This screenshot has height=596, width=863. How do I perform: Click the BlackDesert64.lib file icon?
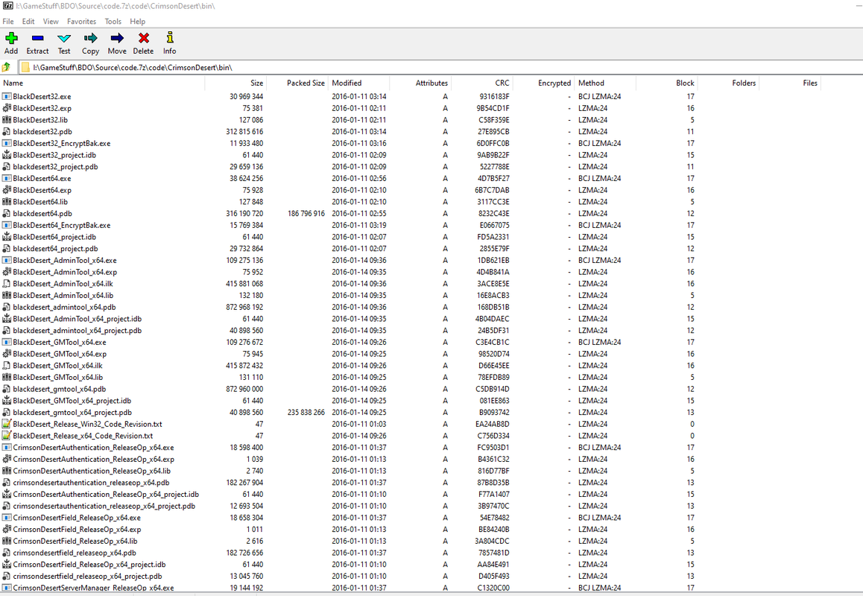7,201
